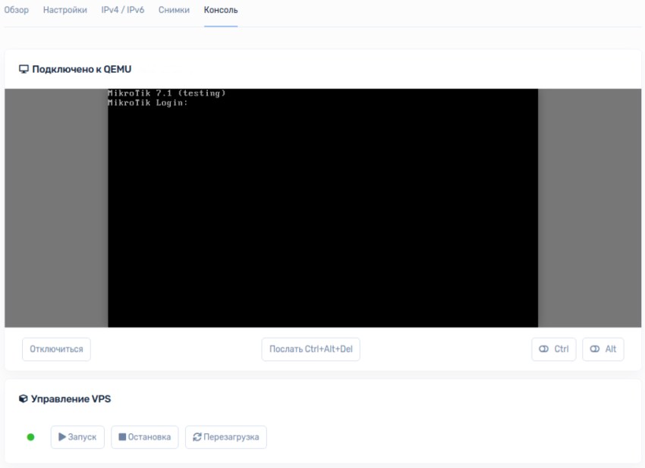Select the Консоль tab
645x468 pixels.
(220, 11)
